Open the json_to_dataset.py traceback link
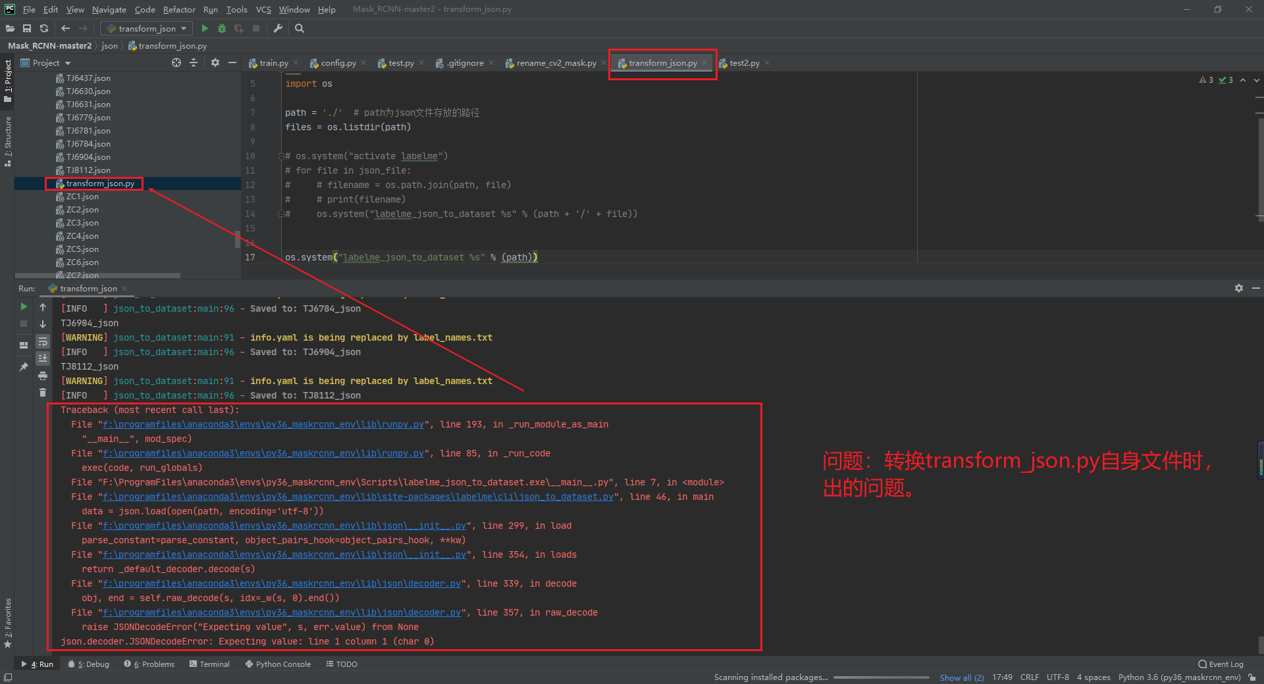The image size is (1264, 684). click(x=357, y=497)
